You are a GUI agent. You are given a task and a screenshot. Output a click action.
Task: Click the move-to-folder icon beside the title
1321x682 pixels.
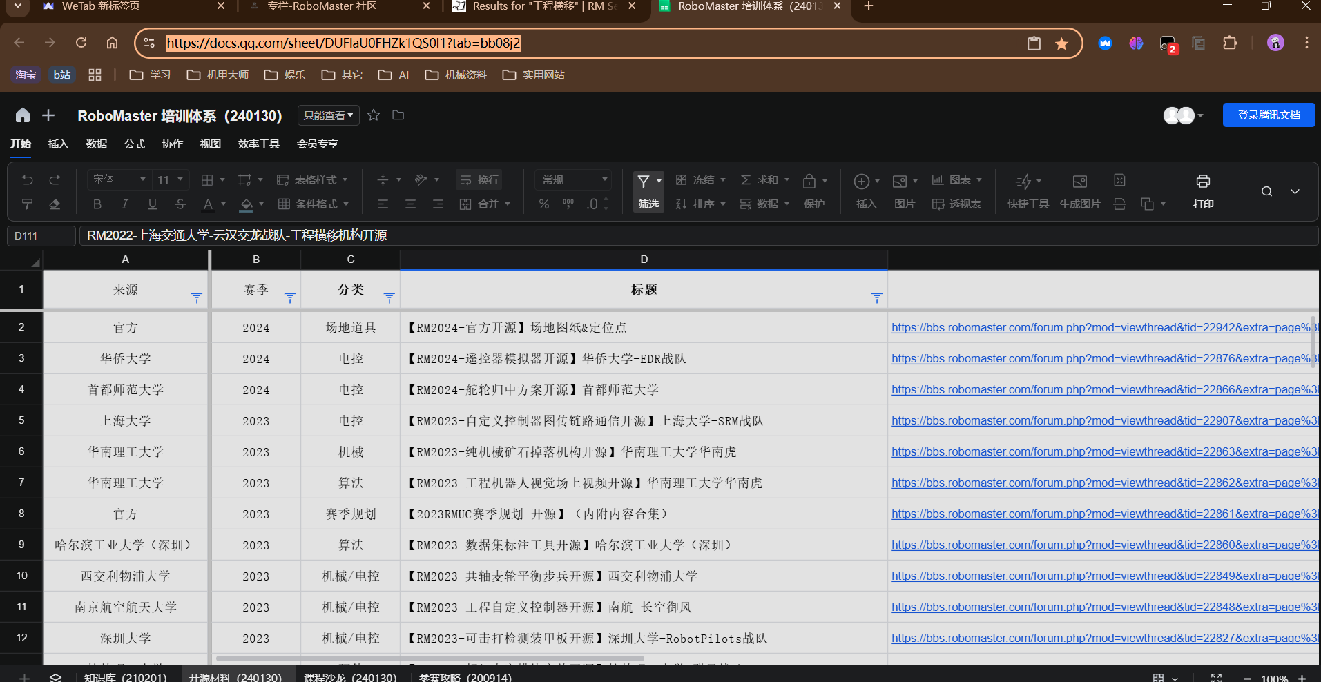coord(398,115)
